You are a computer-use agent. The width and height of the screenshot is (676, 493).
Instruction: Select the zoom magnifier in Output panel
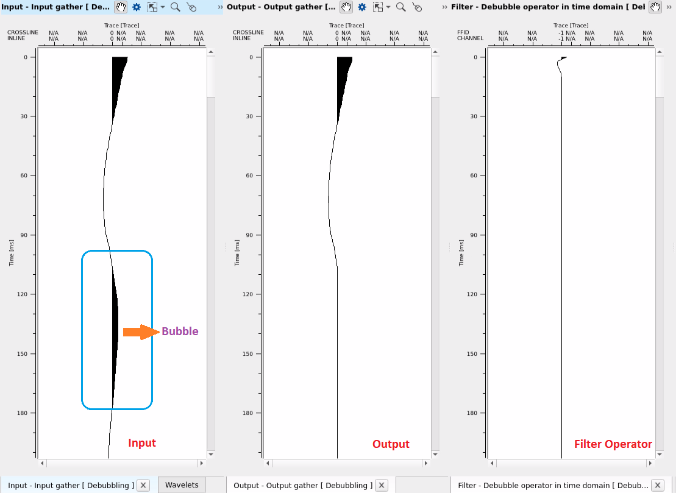[x=401, y=7]
